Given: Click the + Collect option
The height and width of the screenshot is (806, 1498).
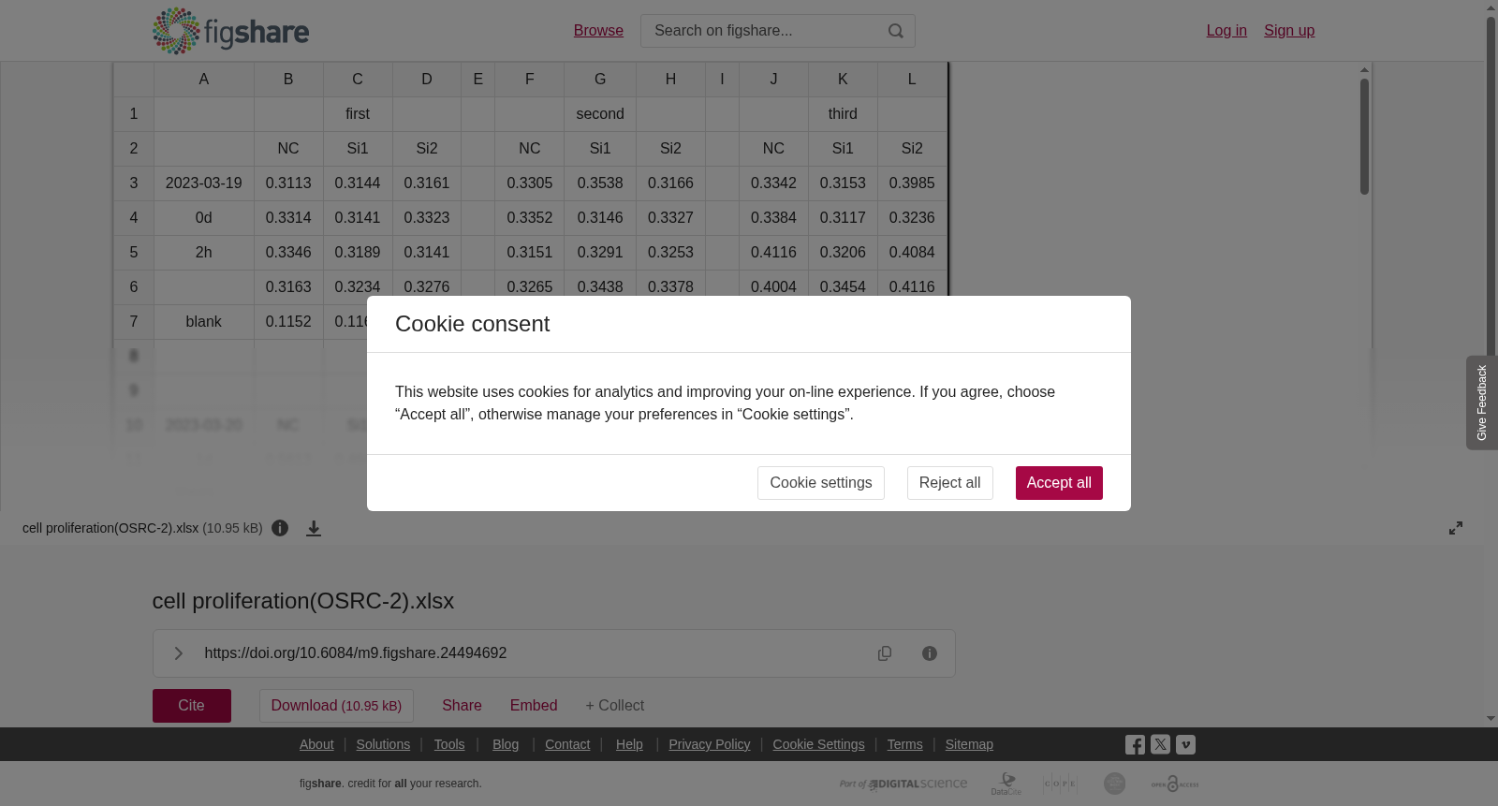Looking at the screenshot, I should (x=615, y=706).
